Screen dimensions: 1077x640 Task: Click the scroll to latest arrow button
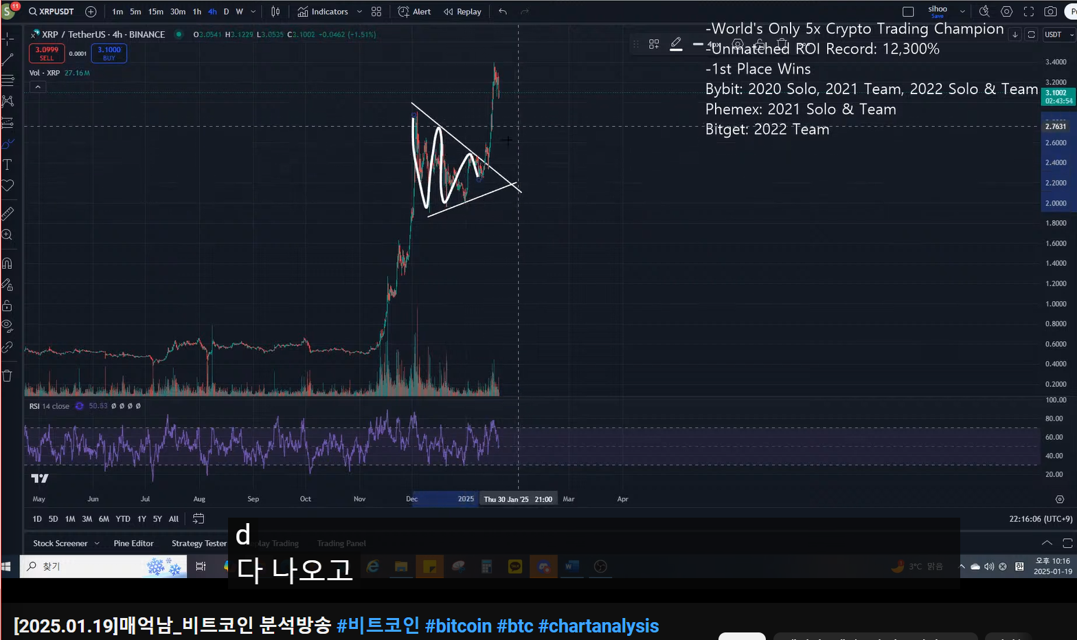click(1015, 34)
